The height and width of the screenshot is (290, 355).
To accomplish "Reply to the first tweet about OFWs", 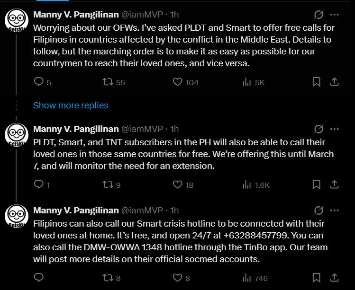I will [39, 82].
